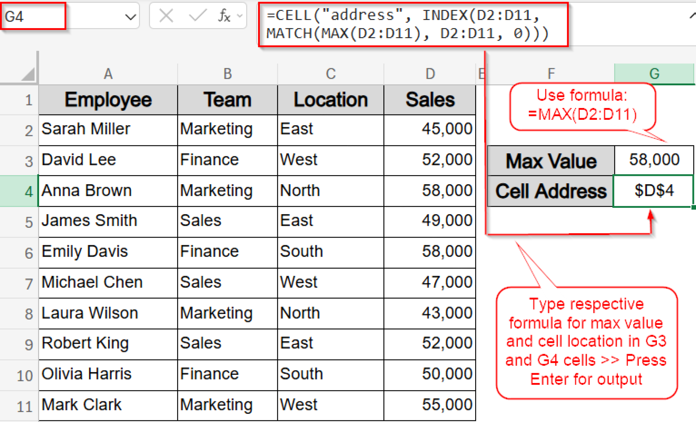Image resolution: width=696 pixels, height=422 pixels.
Task: Click the Cancel (X) icon beside formula bar
Action: [166, 15]
